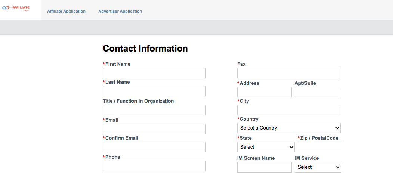
Task: Focus the Fax input field
Action: [x=288, y=73]
